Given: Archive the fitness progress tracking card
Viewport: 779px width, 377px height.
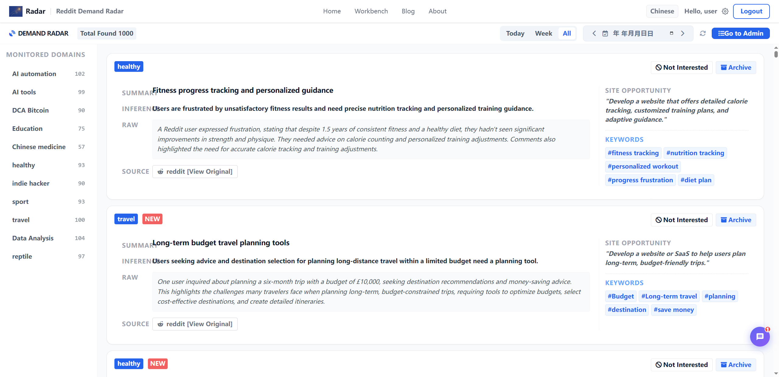Looking at the screenshot, I should pos(735,68).
